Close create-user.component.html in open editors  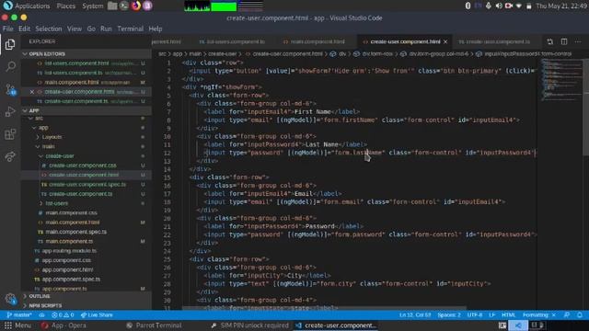[x=32, y=92]
